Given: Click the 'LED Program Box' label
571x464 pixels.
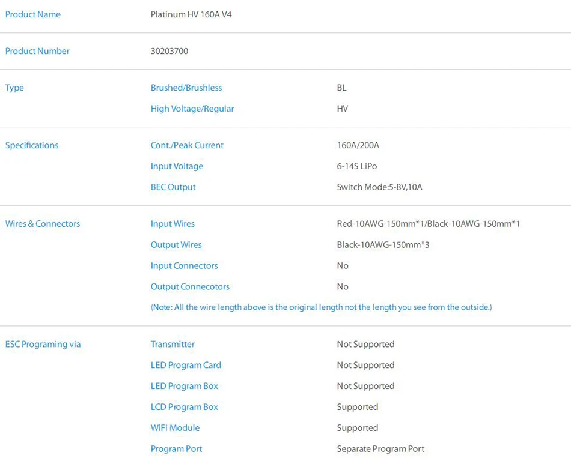Looking at the screenshot, I should [185, 386].
